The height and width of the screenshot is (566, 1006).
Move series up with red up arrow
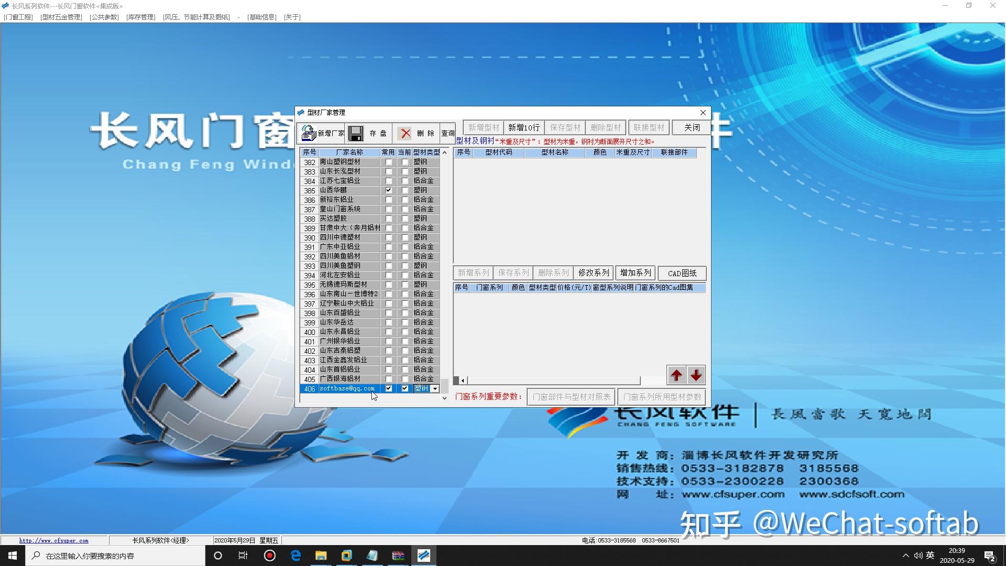pyautogui.click(x=676, y=375)
